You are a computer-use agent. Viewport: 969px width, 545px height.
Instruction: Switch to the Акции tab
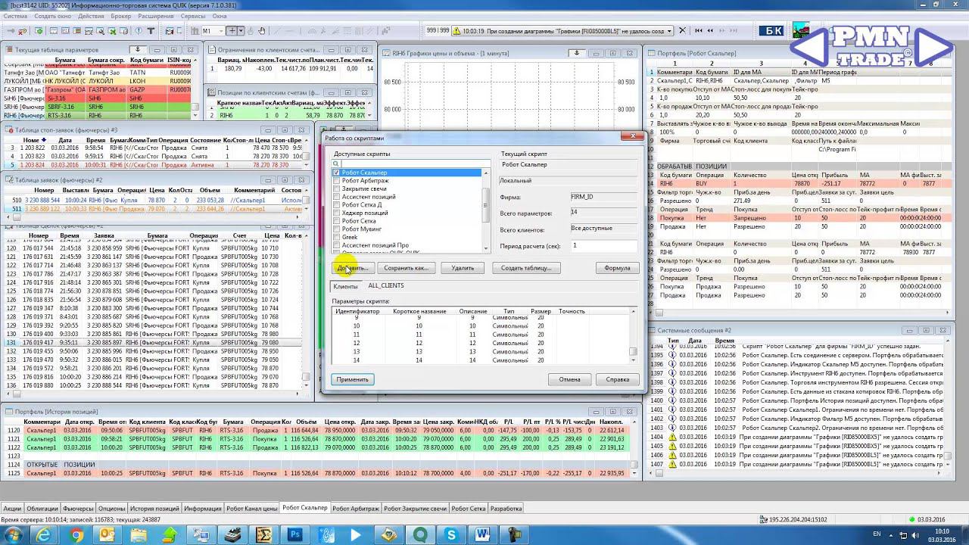[12, 509]
